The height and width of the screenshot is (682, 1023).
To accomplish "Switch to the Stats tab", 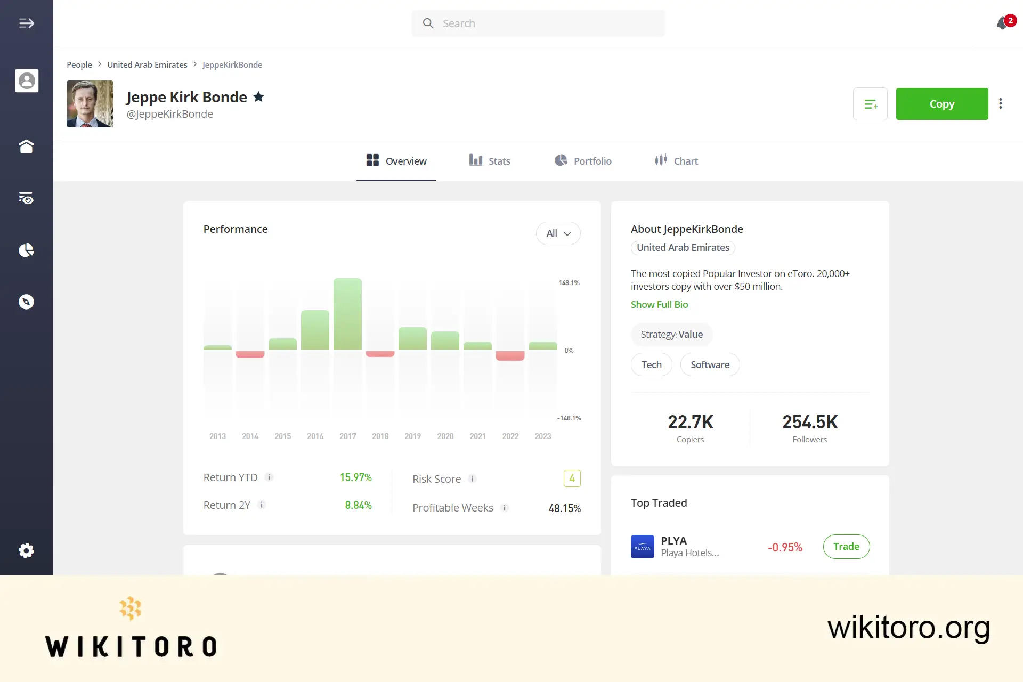I will tap(489, 160).
